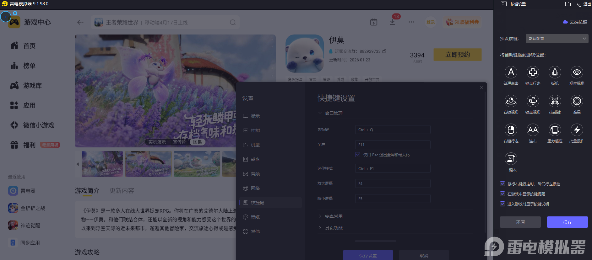
Task: Edit the 老板键 Ctrl + Q shortcut field
Action: pyautogui.click(x=393, y=130)
